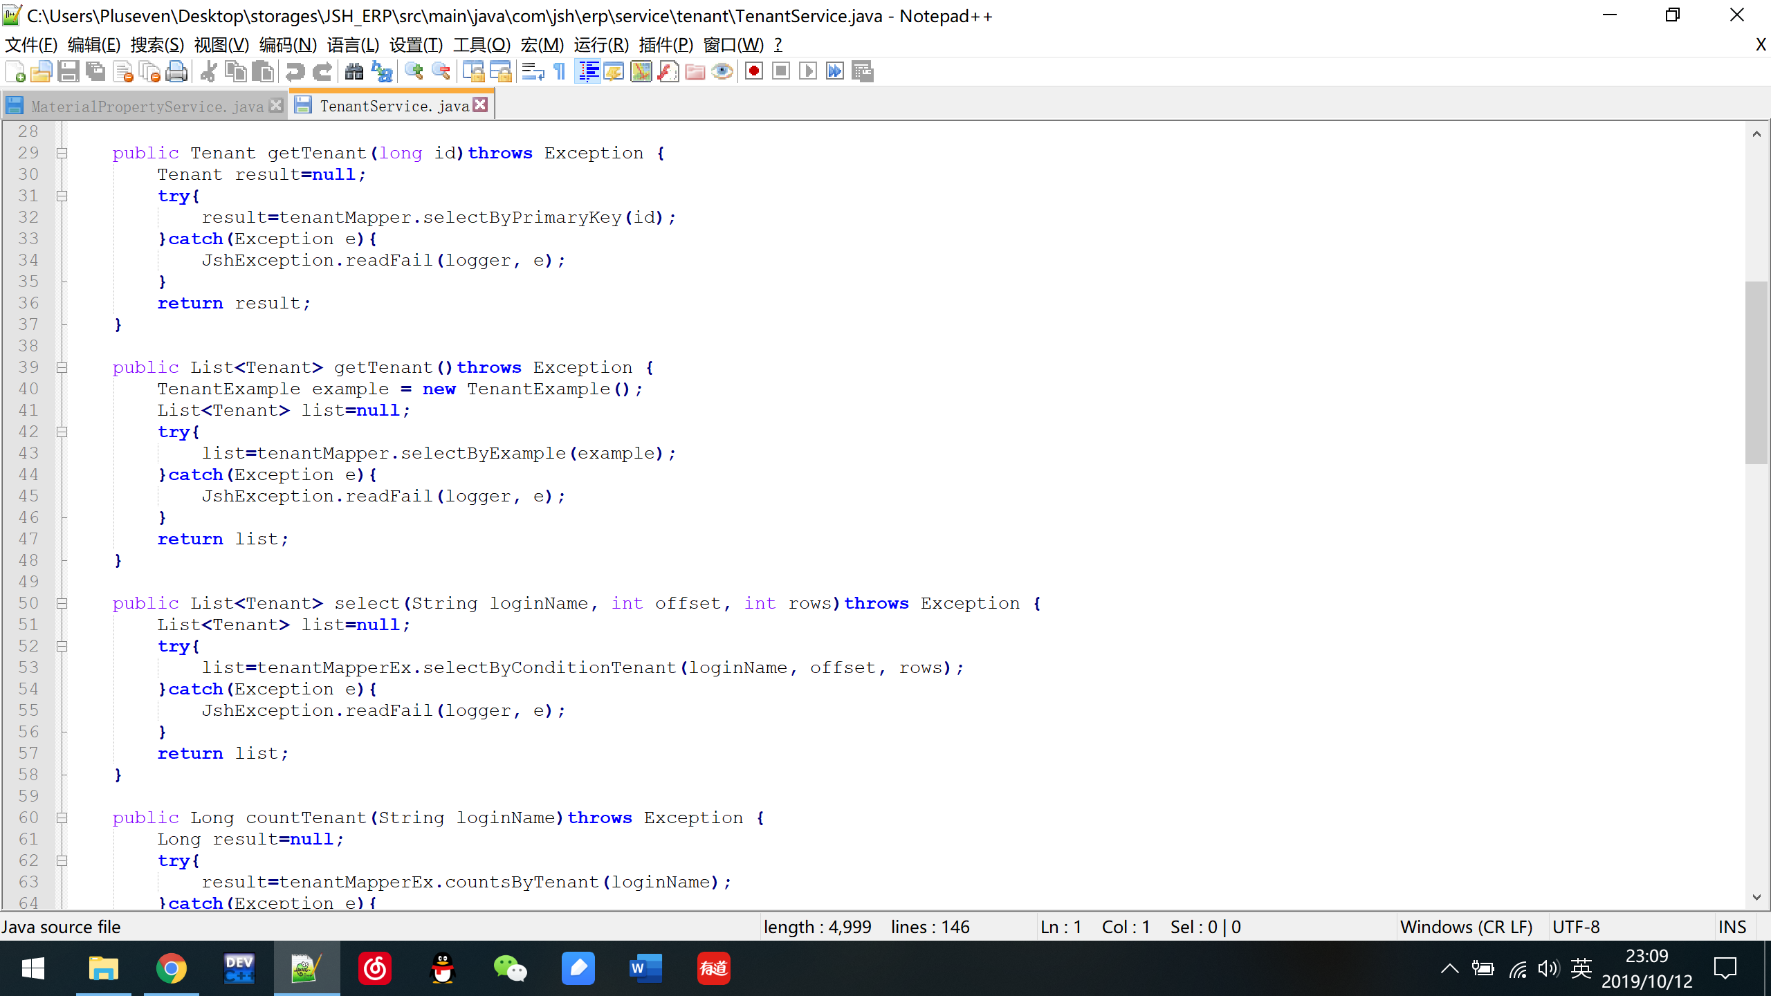Viewport: 1771px width, 996px height.
Task: Collapse the try block at line 42
Action: coord(62,432)
